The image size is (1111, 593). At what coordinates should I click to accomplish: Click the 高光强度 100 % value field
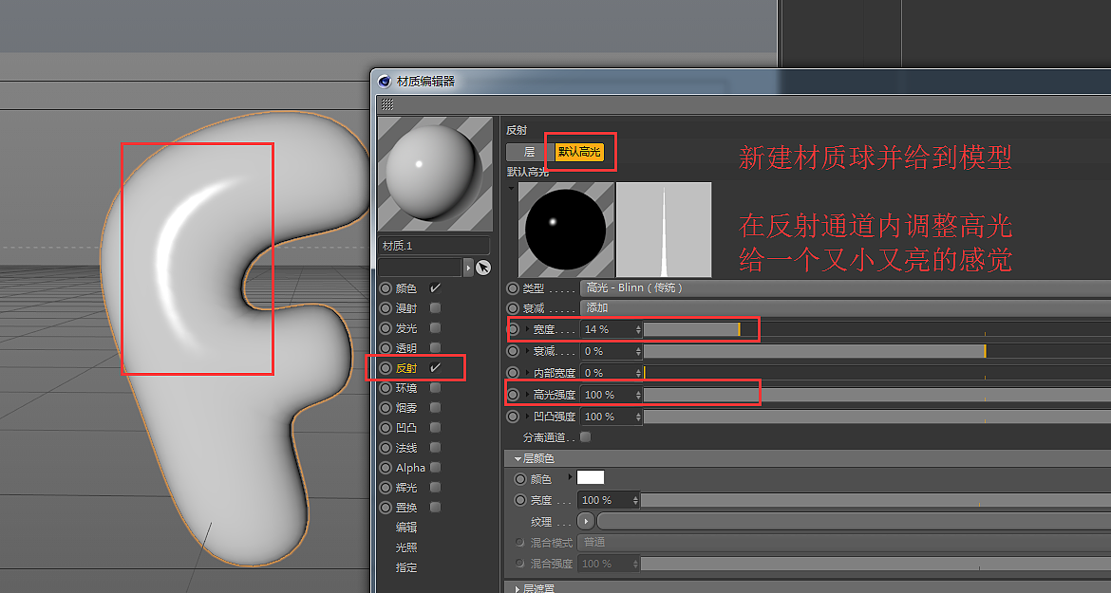point(607,395)
